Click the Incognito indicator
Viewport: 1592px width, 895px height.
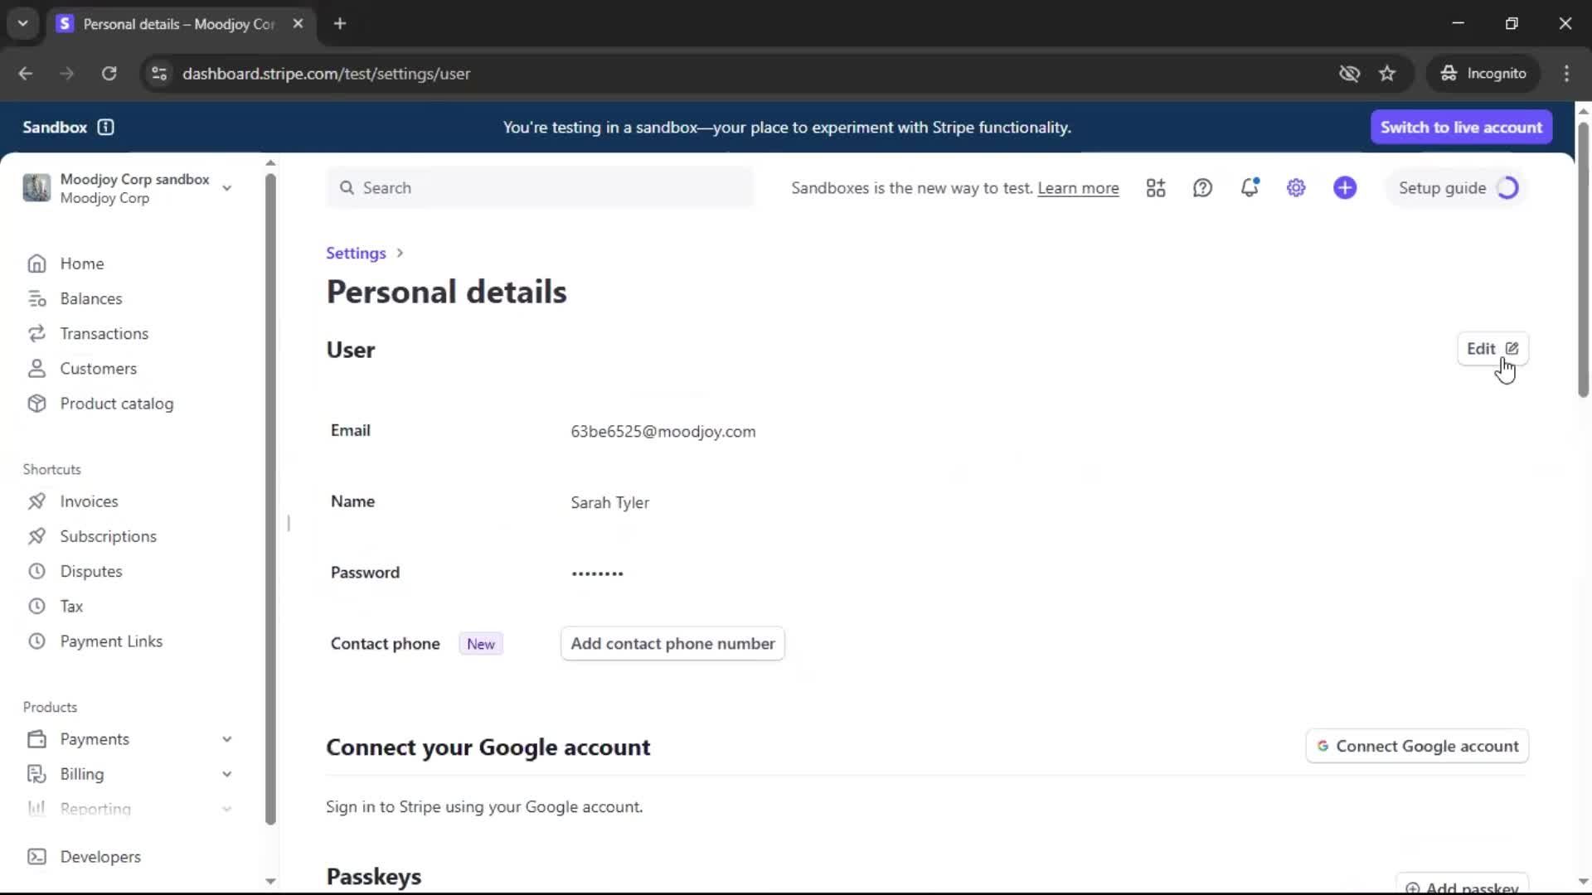(x=1483, y=74)
